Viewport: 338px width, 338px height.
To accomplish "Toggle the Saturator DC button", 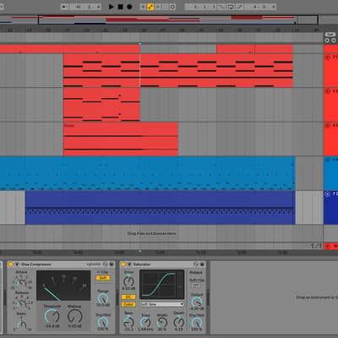I will click(x=128, y=297).
